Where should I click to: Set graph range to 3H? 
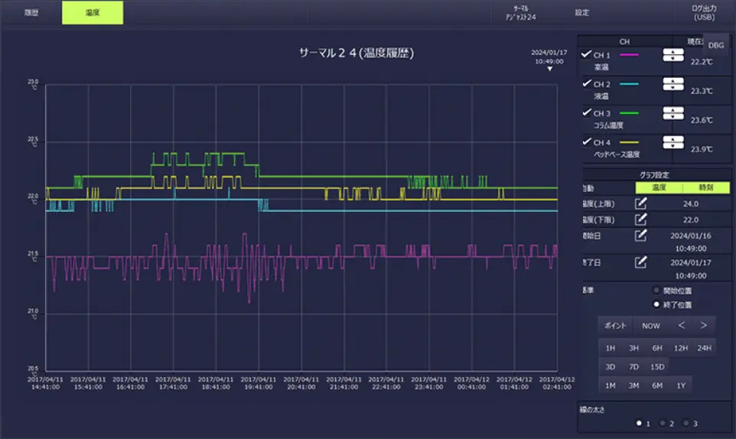[633, 348]
